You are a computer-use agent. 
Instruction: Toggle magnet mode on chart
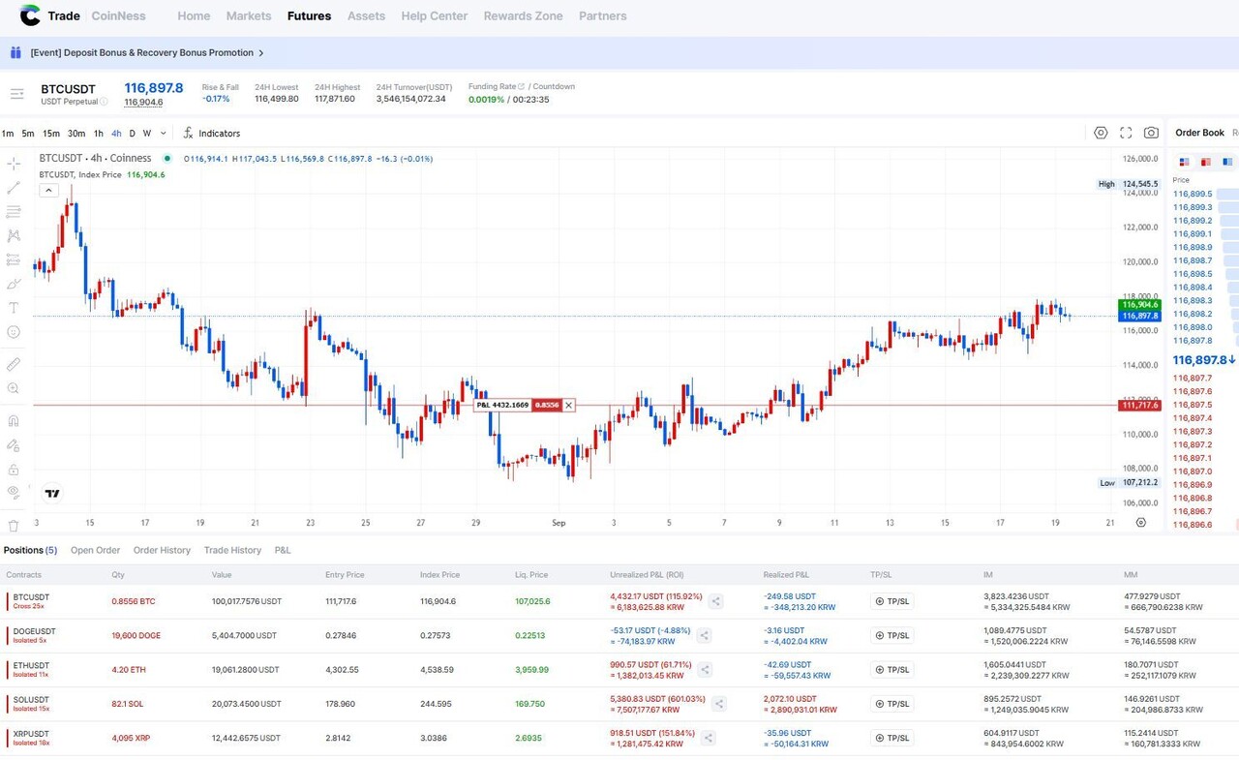point(14,421)
